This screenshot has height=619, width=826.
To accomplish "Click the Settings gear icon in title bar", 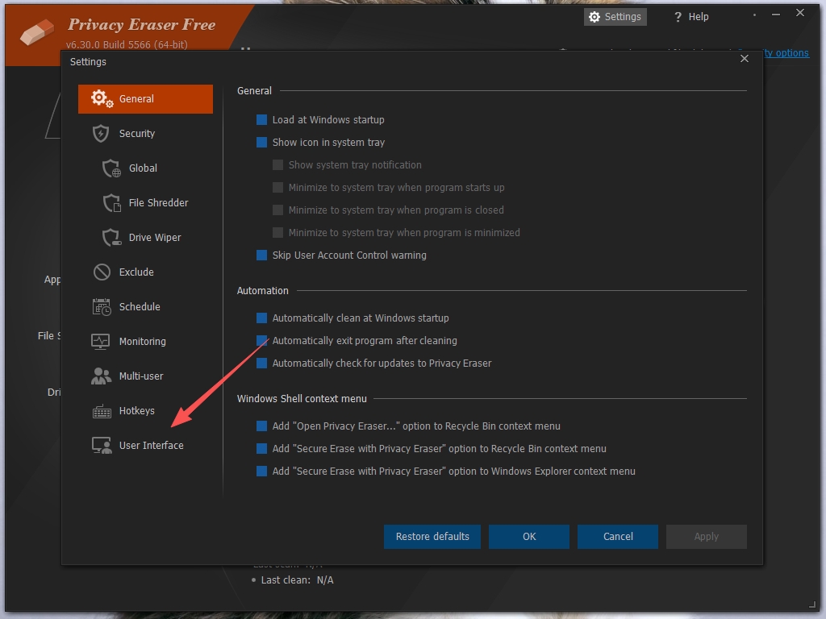I will pyautogui.click(x=594, y=17).
